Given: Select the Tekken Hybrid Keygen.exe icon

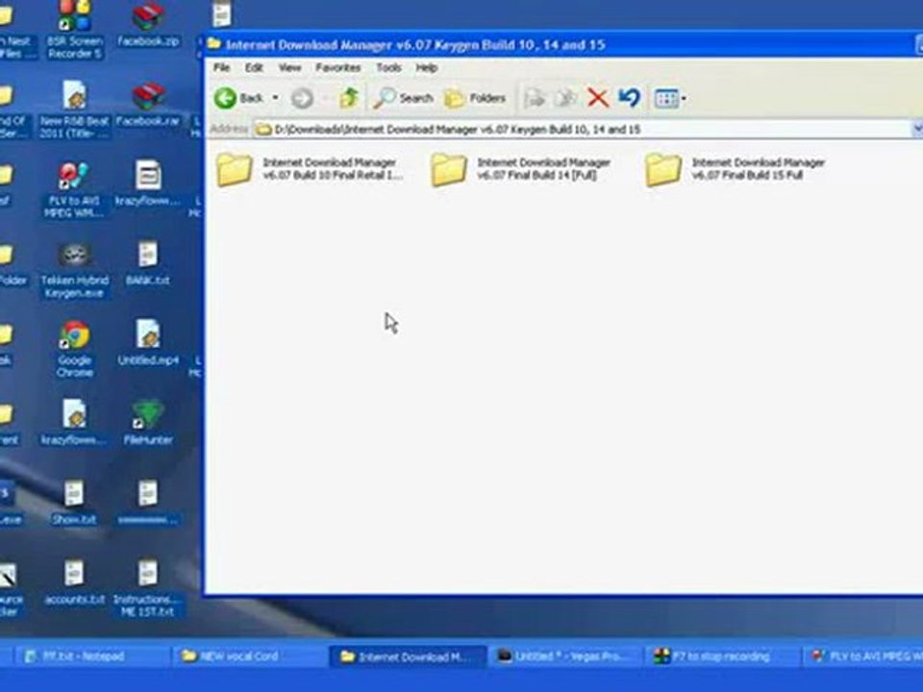Looking at the screenshot, I should (74, 270).
